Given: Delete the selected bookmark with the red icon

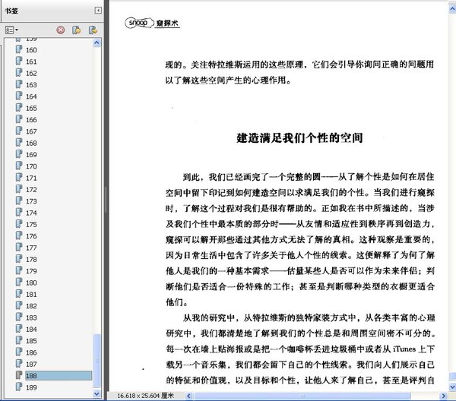Looking at the screenshot, I should [61, 30].
